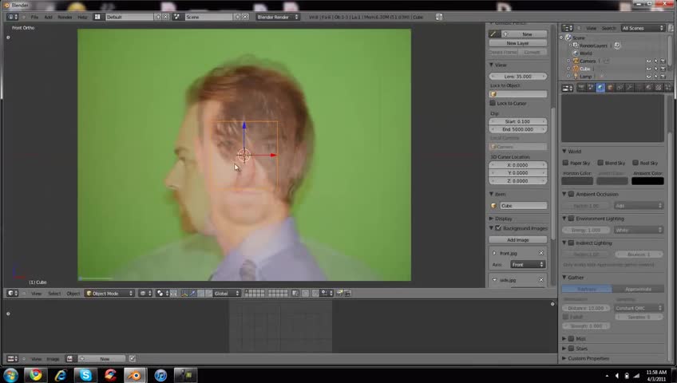The height and width of the screenshot is (383, 677).
Task: Open the Global orientation dropdown
Action: point(226,294)
